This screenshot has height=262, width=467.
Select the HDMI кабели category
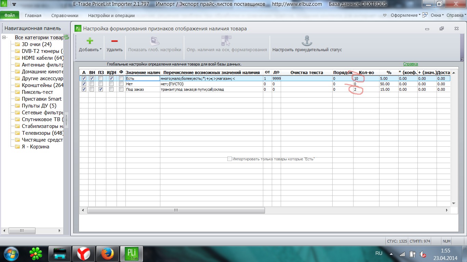pyautogui.click(x=43, y=58)
